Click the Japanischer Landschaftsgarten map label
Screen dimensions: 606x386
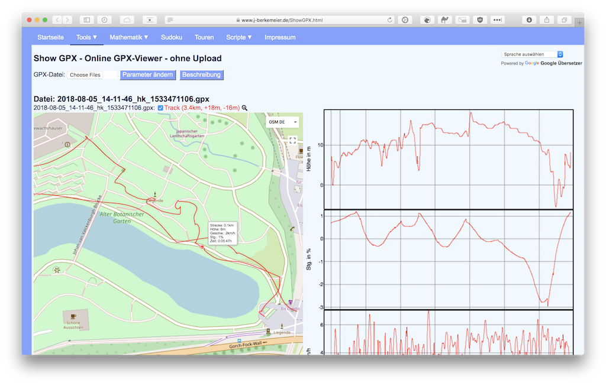pyautogui.click(x=187, y=134)
